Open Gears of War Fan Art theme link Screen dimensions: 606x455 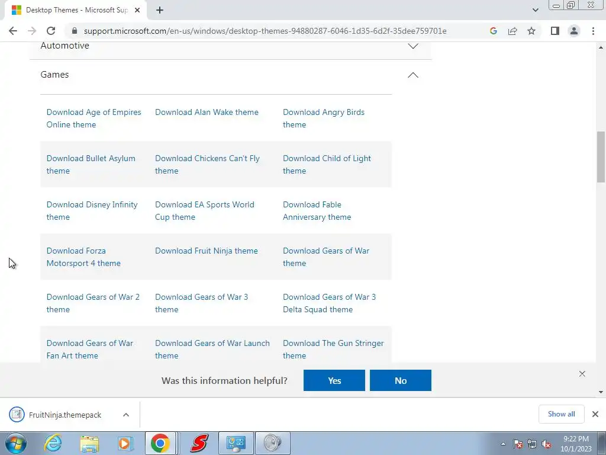(x=90, y=350)
